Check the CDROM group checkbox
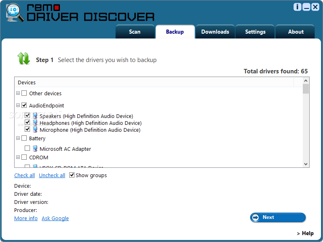 coord(24,157)
